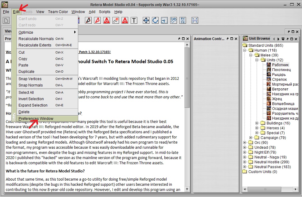Click the Работник unit in the tree
Screen dimensions: 302x197
[280, 65]
